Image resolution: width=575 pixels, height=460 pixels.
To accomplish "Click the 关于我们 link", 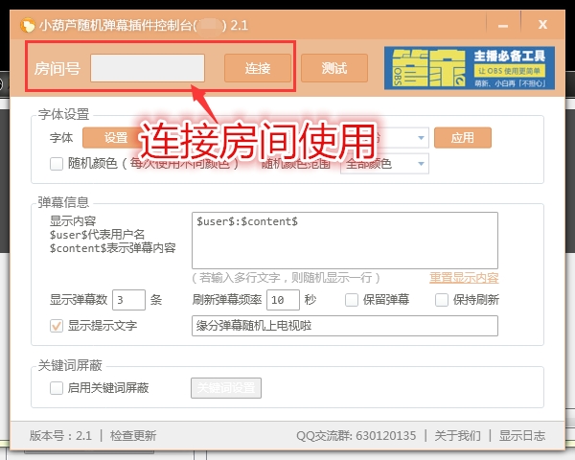I will coord(457,436).
